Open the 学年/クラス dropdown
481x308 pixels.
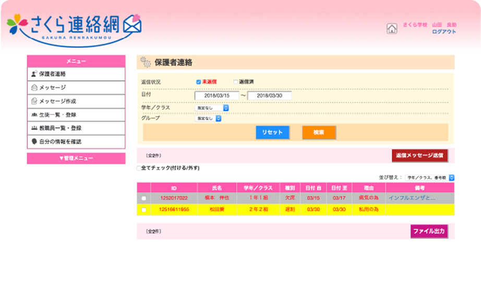coord(212,108)
